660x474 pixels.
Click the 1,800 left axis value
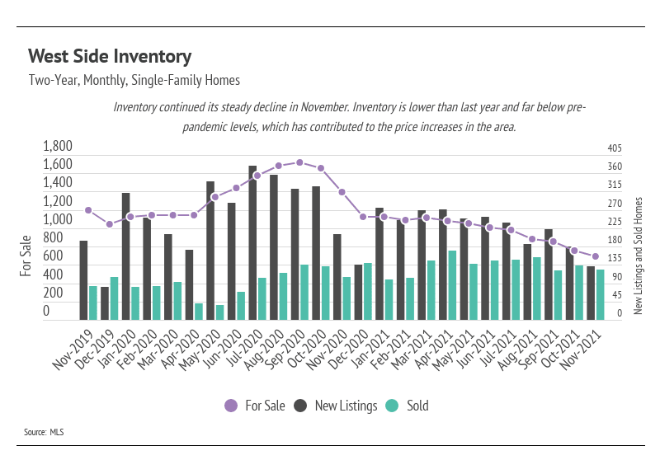point(58,146)
